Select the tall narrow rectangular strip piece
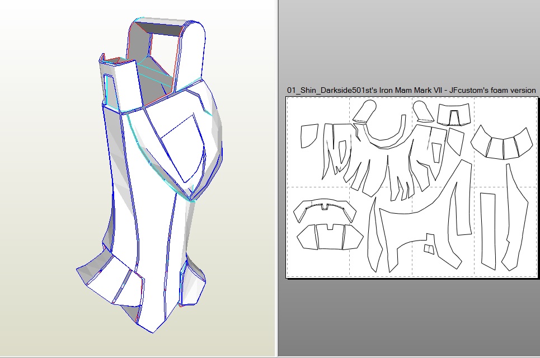 488,231
